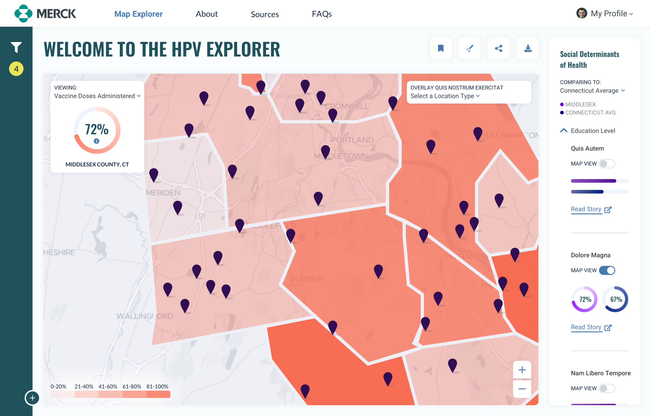Click Read Story link under Dolore Magna
This screenshot has width=651, height=416.
click(x=586, y=327)
